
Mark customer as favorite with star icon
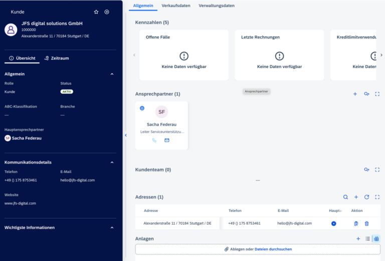coord(96,12)
